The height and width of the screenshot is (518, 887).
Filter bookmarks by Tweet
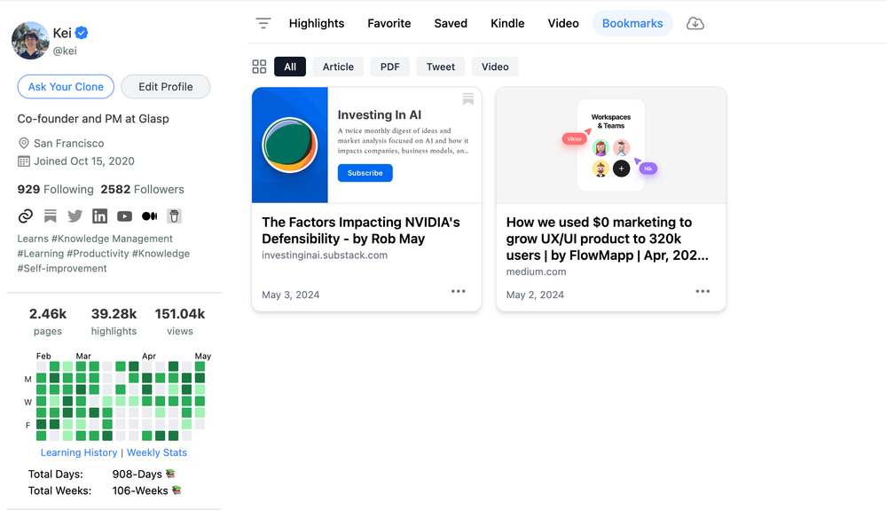pos(441,67)
